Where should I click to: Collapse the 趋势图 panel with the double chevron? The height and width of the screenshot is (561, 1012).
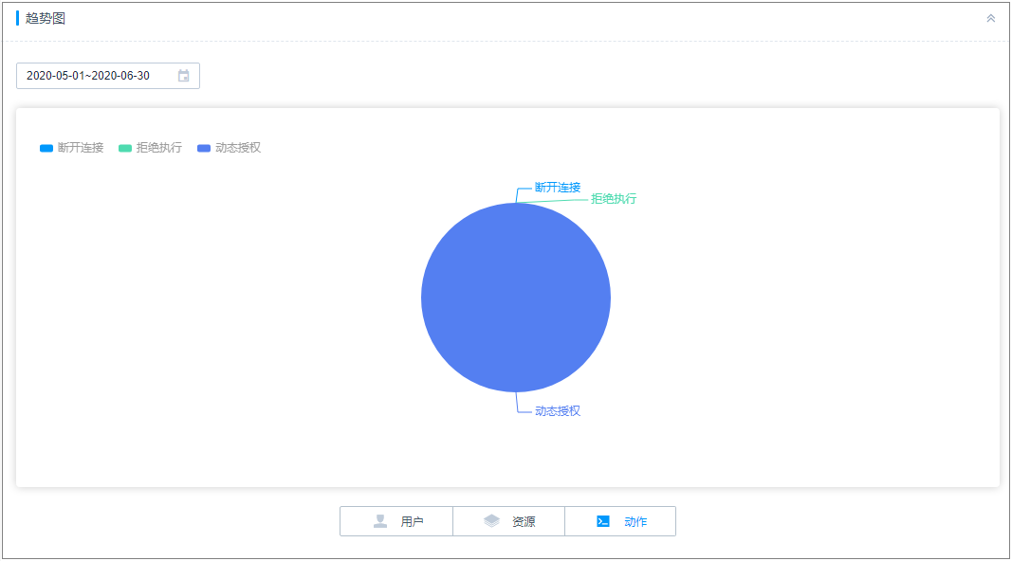(990, 19)
